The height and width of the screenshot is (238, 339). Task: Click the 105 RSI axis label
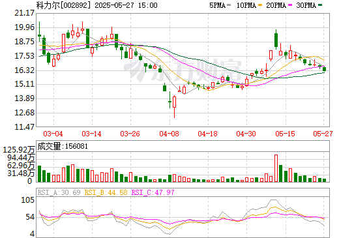click(x=28, y=200)
